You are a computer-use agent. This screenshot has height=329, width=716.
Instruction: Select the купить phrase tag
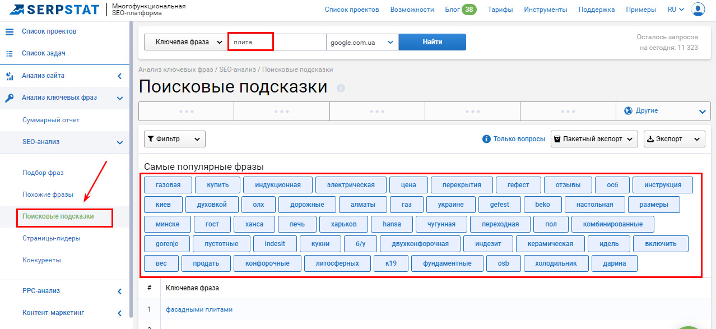click(218, 185)
